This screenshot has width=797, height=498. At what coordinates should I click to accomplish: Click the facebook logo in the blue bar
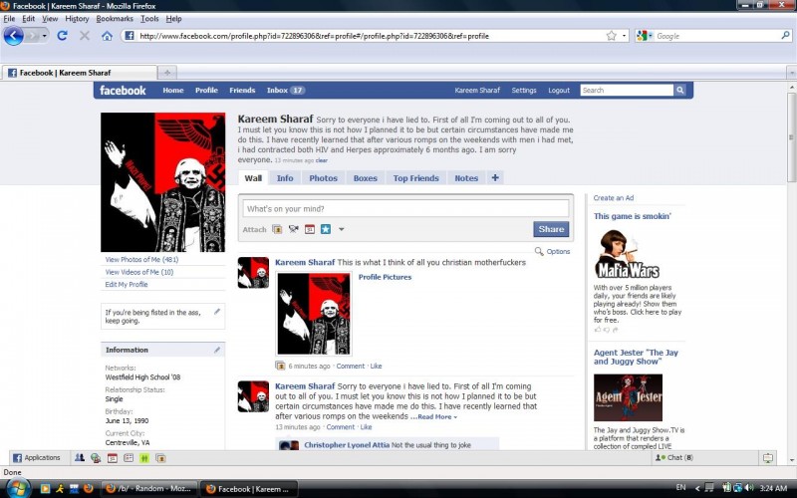(x=123, y=90)
